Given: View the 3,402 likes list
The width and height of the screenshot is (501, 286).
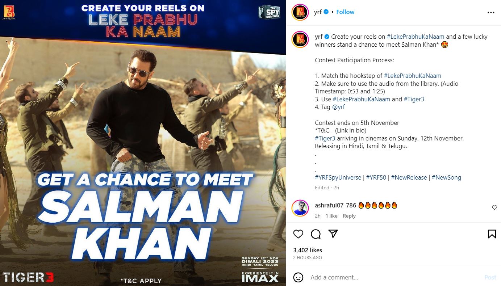Looking at the screenshot, I should 308,250.
